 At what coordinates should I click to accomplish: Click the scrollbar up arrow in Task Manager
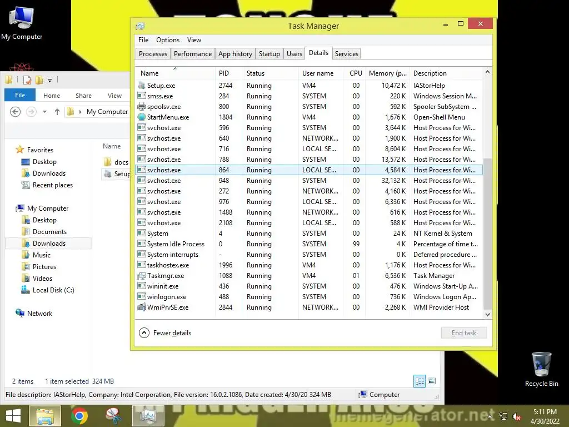point(488,72)
